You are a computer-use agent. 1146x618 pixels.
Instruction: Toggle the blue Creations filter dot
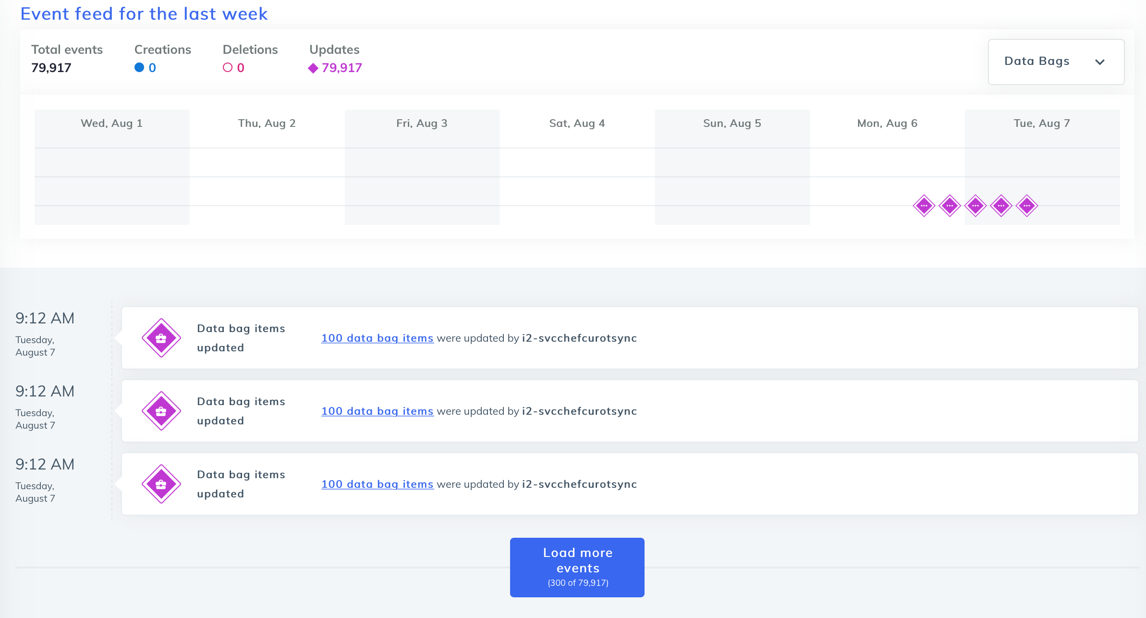(139, 68)
